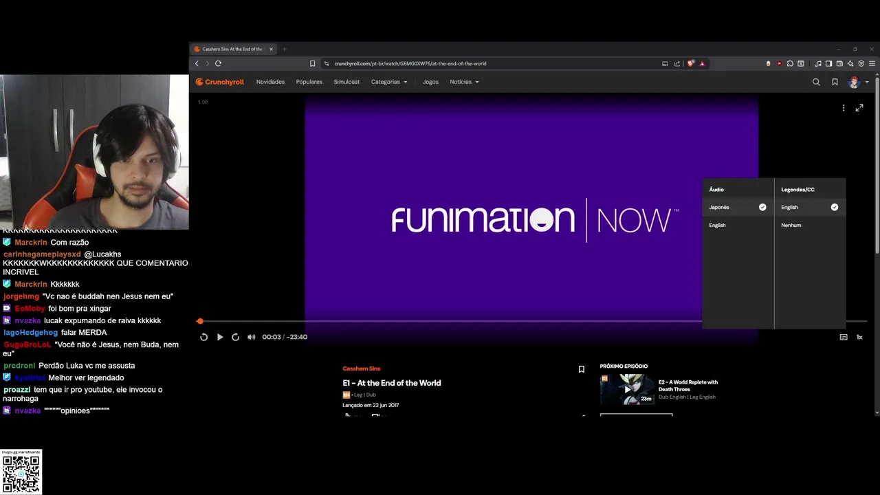Click the video progress bar handle

click(x=200, y=321)
